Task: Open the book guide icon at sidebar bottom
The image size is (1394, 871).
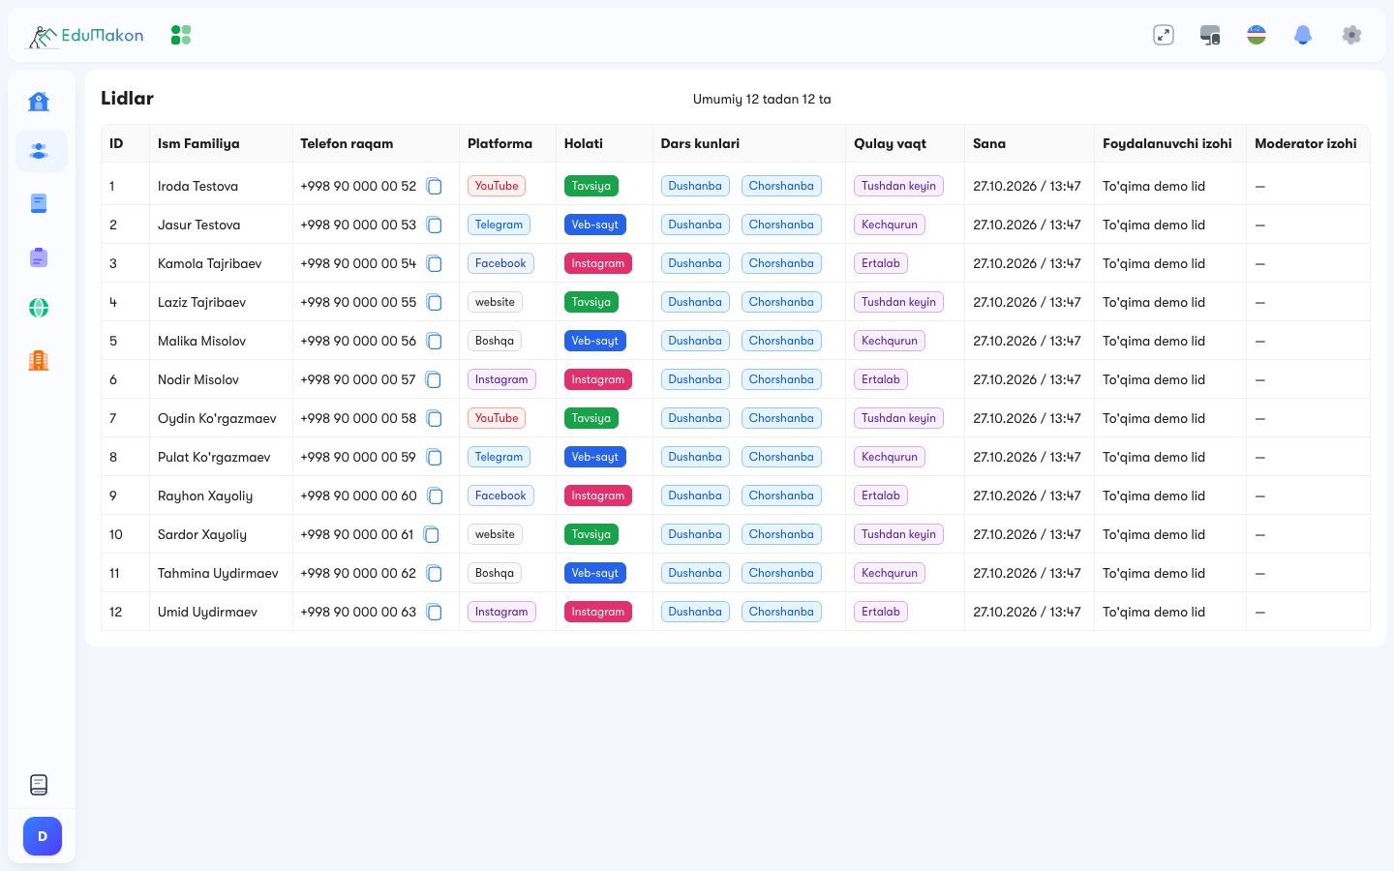Action: (x=39, y=785)
